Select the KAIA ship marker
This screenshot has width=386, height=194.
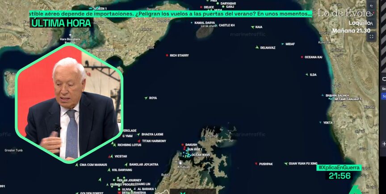252,27
